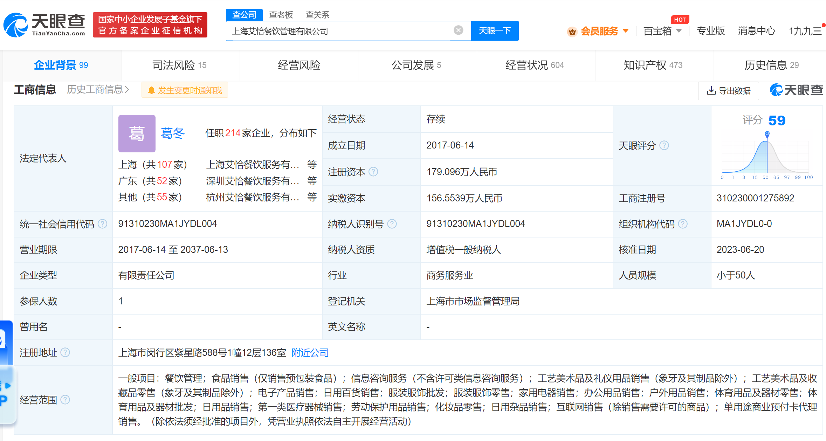Open the user account 1九九三
This screenshot has width=826, height=441.
point(805,31)
